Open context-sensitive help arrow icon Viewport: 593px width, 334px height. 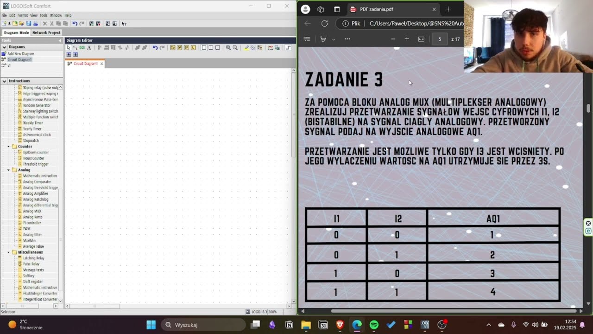click(124, 24)
